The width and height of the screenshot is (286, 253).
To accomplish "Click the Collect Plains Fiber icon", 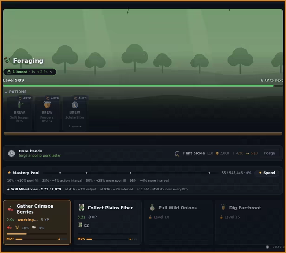I will pos(82,208).
